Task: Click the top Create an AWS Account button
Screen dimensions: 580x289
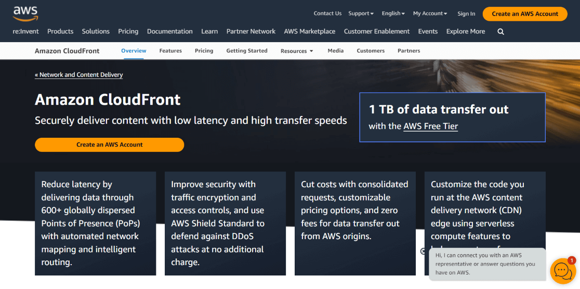Action: (x=525, y=14)
